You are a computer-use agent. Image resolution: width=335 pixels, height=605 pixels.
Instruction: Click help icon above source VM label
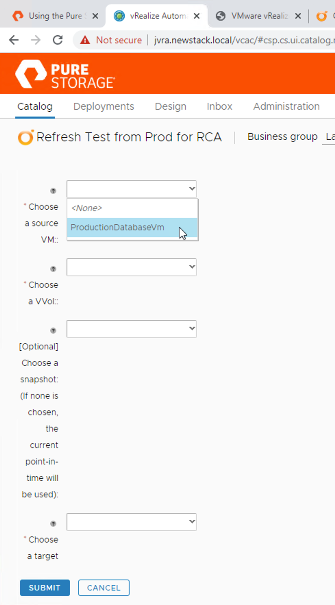pos(53,191)
